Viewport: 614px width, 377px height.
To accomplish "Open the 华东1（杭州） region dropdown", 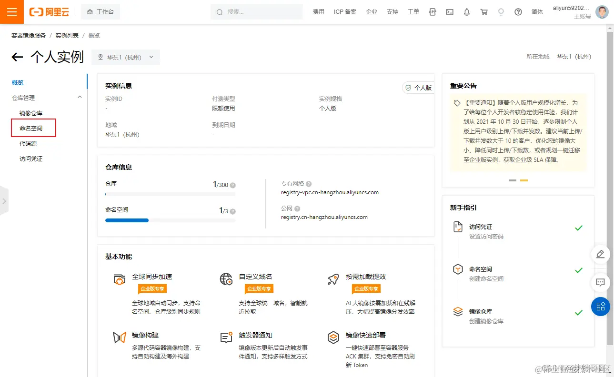I will (126, 57).
